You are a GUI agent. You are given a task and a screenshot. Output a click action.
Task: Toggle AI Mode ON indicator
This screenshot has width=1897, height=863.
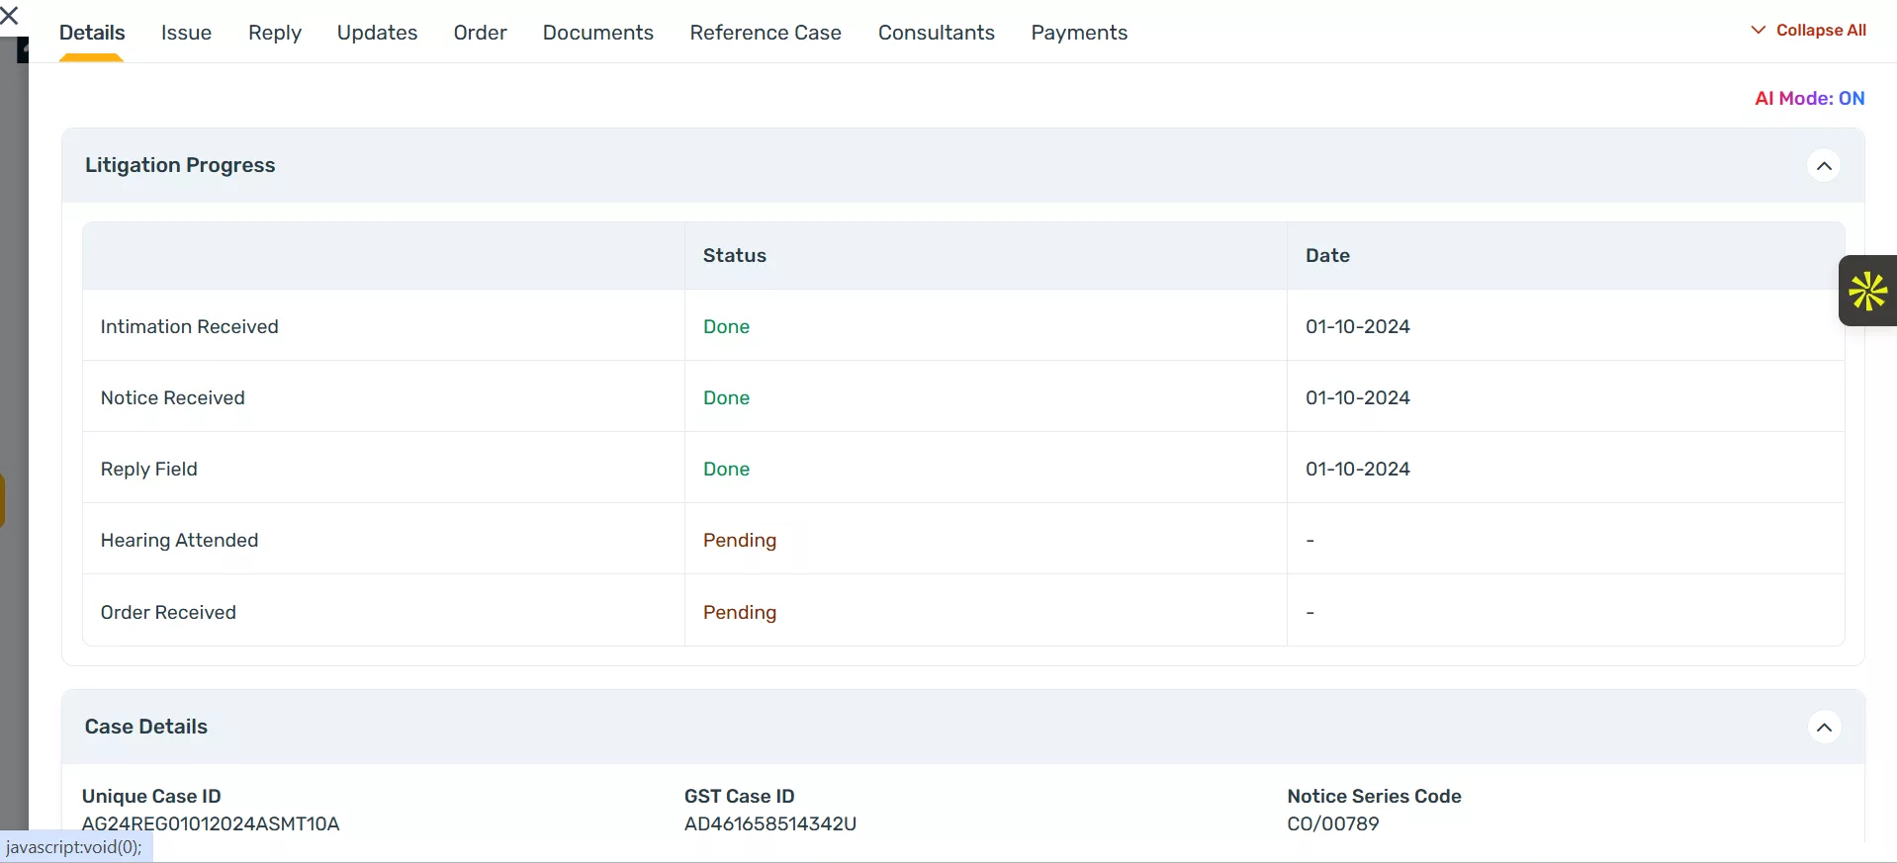pyautogui.click(x=1809, y=98)
